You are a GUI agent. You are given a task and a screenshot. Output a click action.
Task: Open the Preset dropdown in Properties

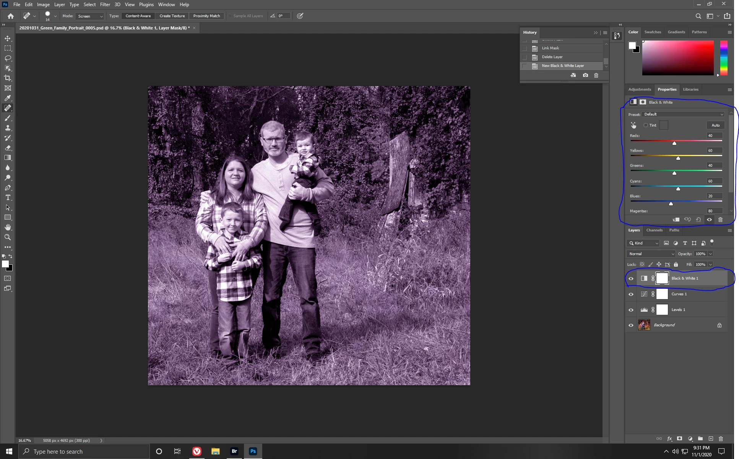(683, 114)
